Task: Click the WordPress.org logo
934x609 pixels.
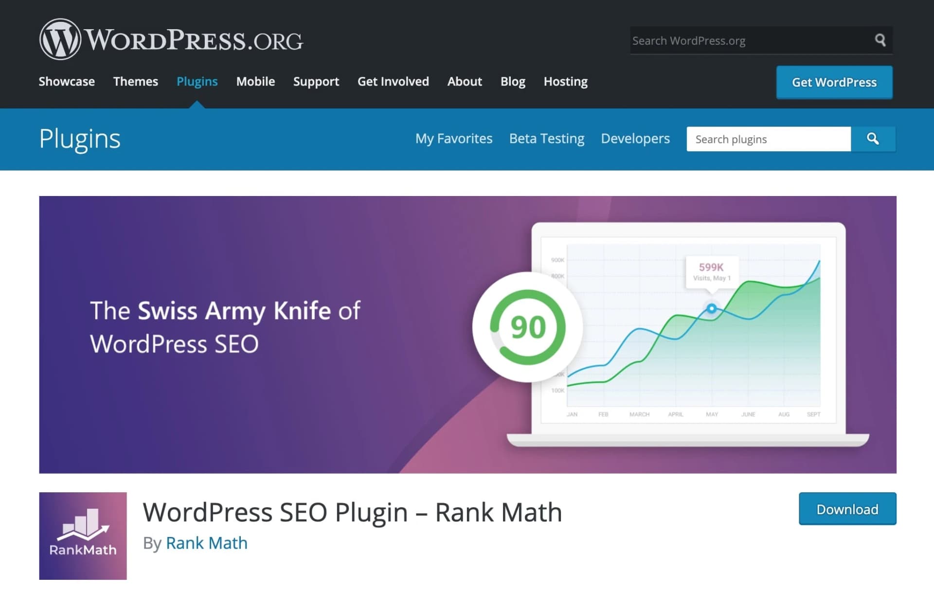Action: [x=171, y=39]
